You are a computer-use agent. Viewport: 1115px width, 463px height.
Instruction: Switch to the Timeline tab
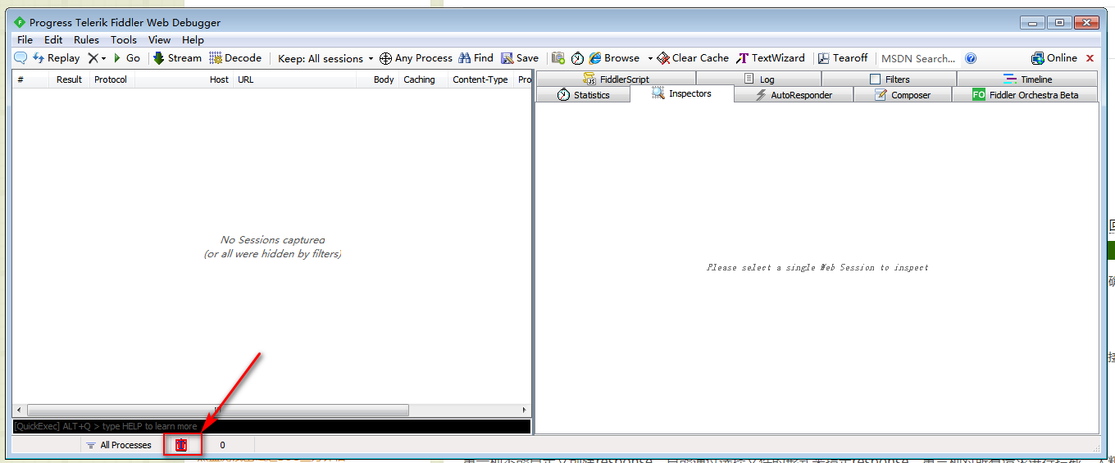[x=1027, y=79]
